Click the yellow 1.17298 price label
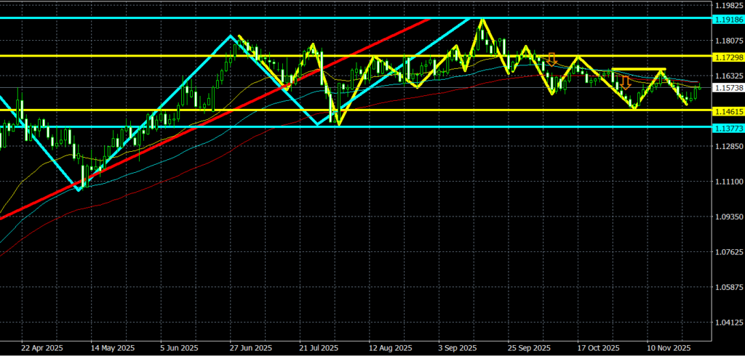745x356 pixels. 726,56
